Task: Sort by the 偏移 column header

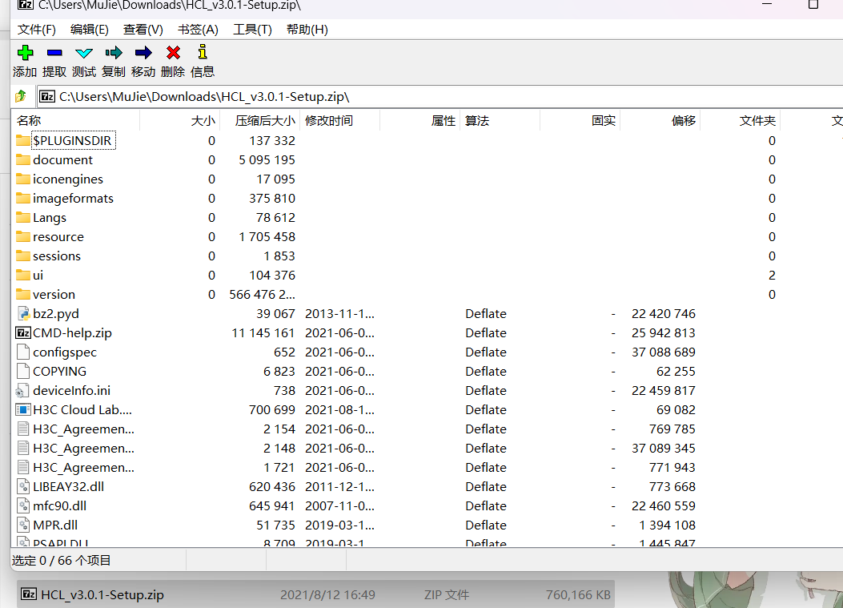Action: point(660,120)
